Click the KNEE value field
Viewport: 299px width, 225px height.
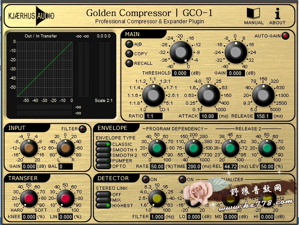pyautogui.click(x=29, y=217)
